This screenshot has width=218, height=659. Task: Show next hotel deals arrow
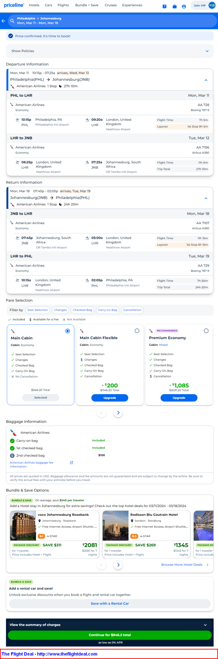pos(118,565)
